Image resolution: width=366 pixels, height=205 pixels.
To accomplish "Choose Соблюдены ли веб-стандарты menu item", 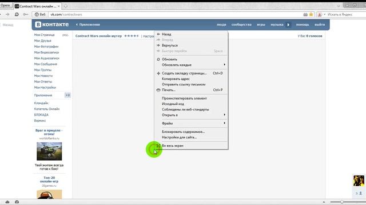I will 191,109.
